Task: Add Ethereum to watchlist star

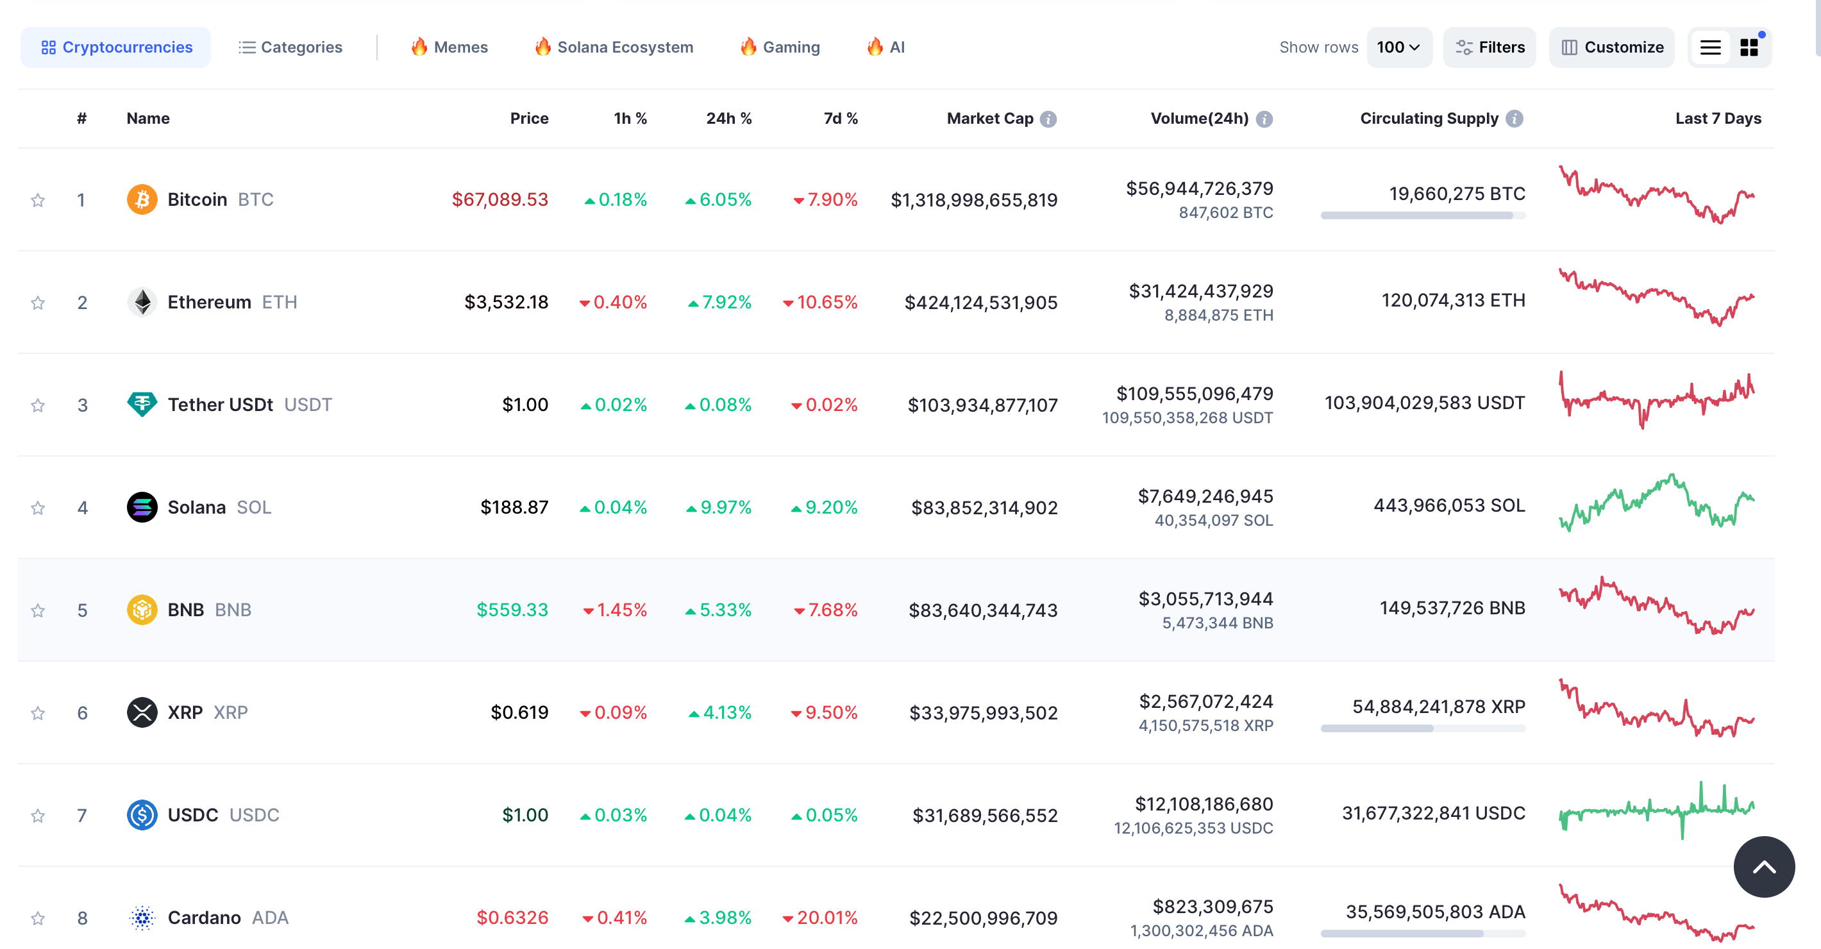Action: (38, 303)
